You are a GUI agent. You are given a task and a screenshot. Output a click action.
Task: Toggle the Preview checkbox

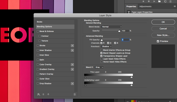click(x=158, y=41)
